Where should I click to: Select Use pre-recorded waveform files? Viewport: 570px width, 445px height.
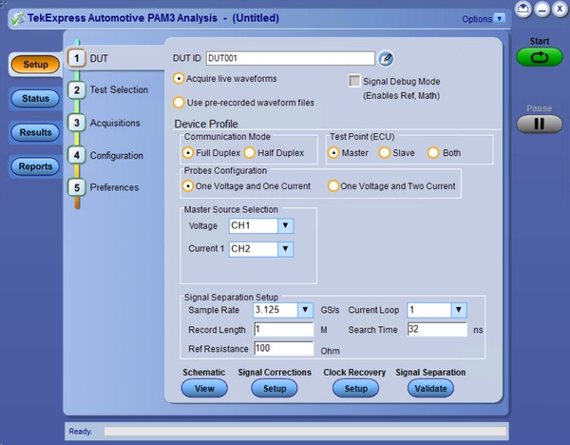[x=179, y=103]
